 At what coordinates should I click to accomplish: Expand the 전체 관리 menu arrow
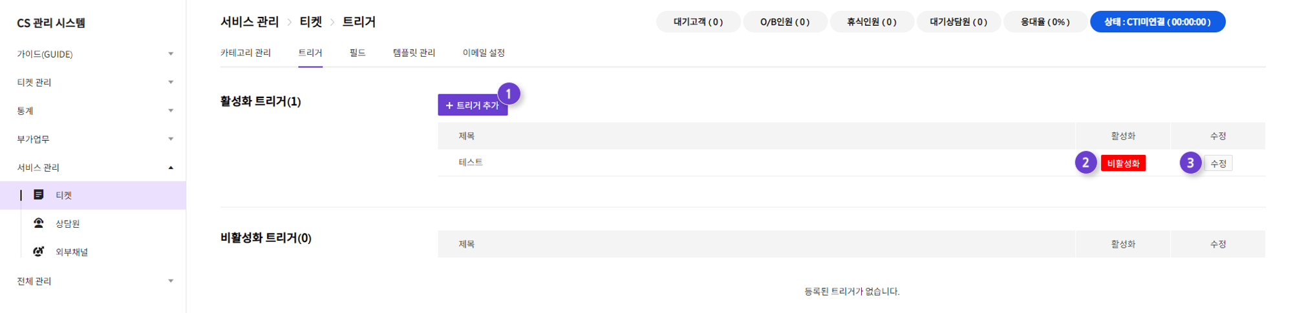pyautogui.click(x=171, y=281)
